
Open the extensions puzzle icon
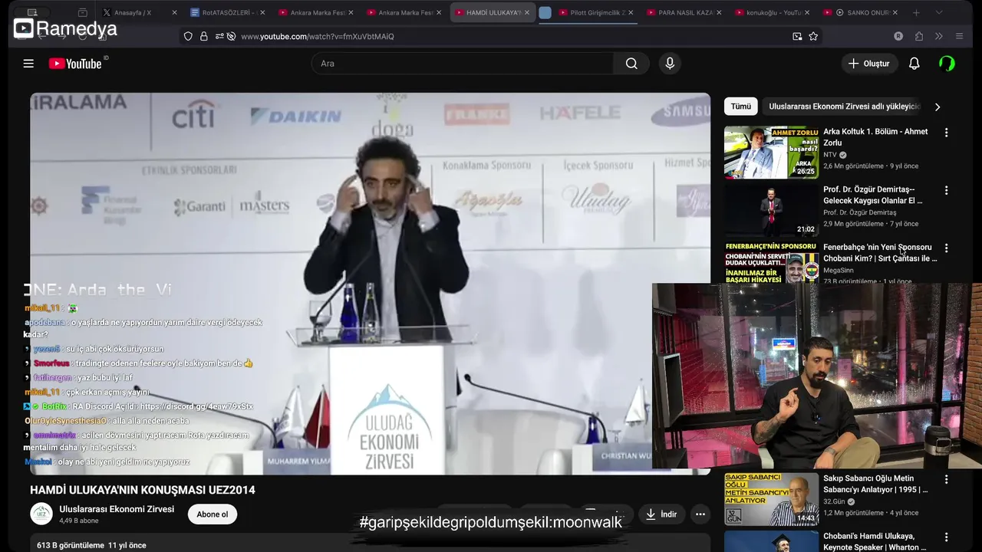[918, 36]
